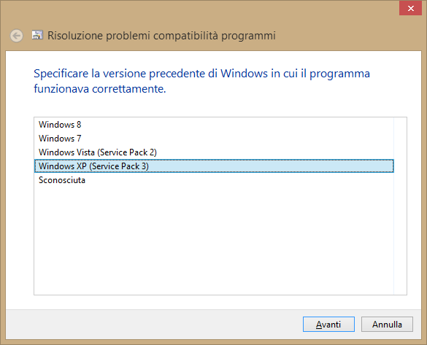Go back using the round arrow icon
427x345 pixels.
[x=16, y=36]
